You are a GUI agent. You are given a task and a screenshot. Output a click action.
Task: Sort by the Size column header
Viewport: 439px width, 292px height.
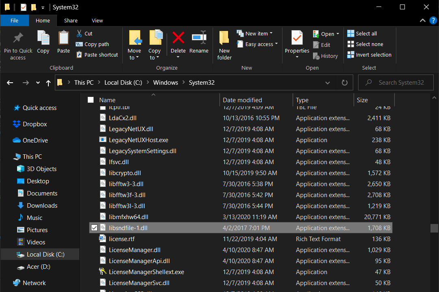(374, 100)
